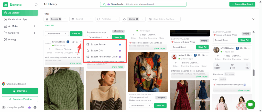Open cat sweater ad image
Image resolution: width=262 pixels, height=112 pixels.
(148, 72)
